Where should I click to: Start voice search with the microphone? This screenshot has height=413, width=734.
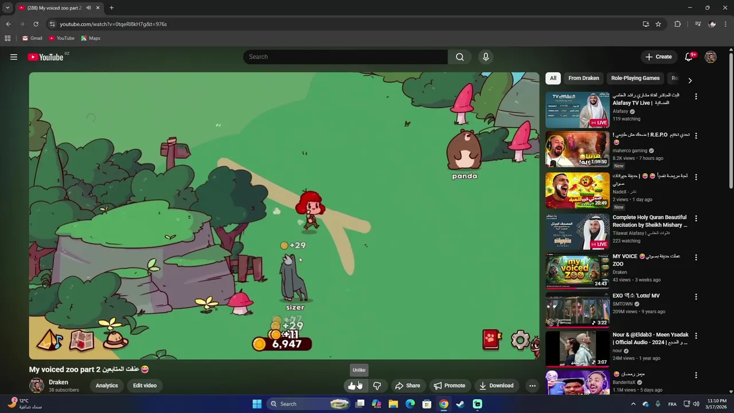pos(486,57)
